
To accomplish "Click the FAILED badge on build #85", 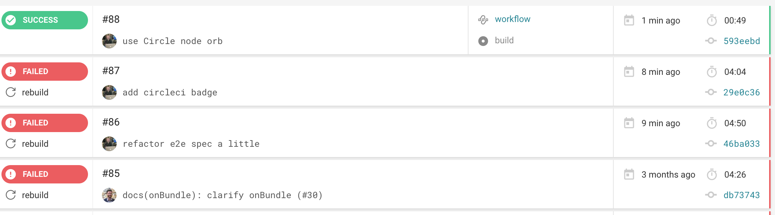I will pyautogui.click(x=44, y=174).
